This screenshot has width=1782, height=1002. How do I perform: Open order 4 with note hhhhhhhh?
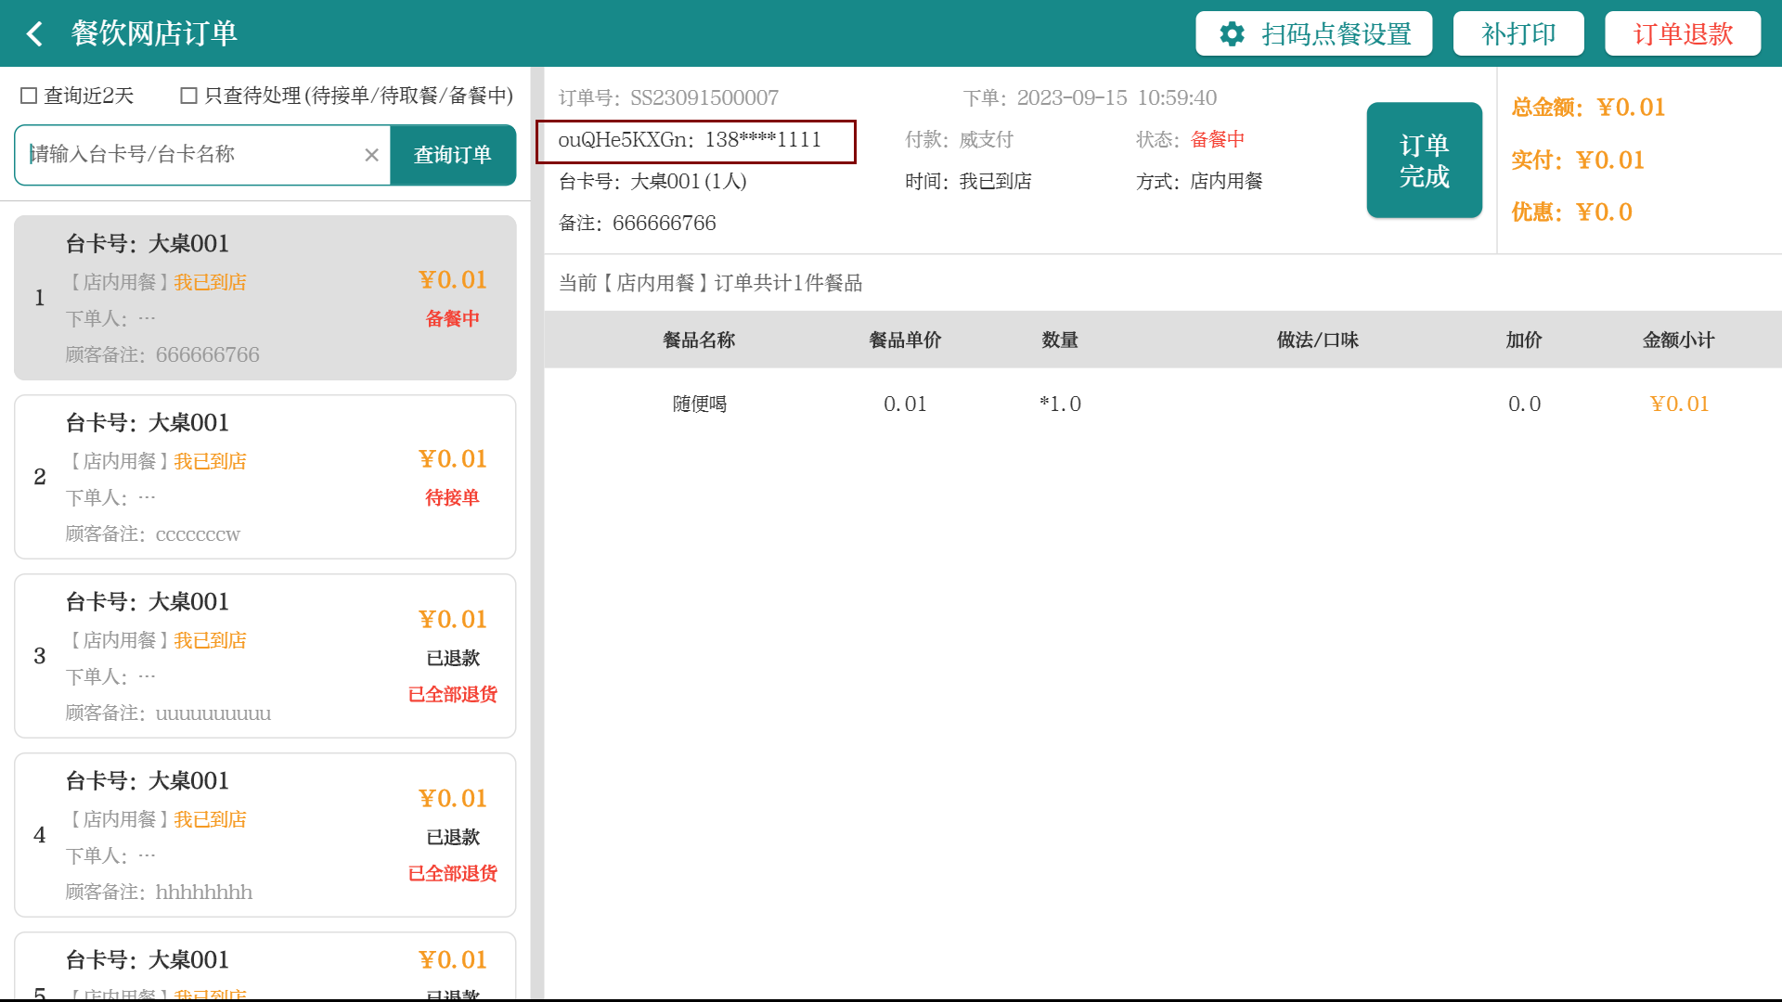[x=265, y=835]
